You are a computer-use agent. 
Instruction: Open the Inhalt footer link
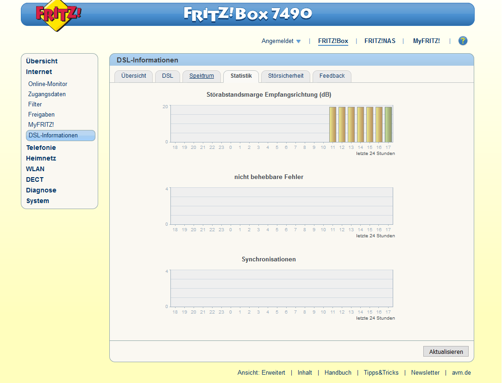pyautogui.click(x=305, y=373)
